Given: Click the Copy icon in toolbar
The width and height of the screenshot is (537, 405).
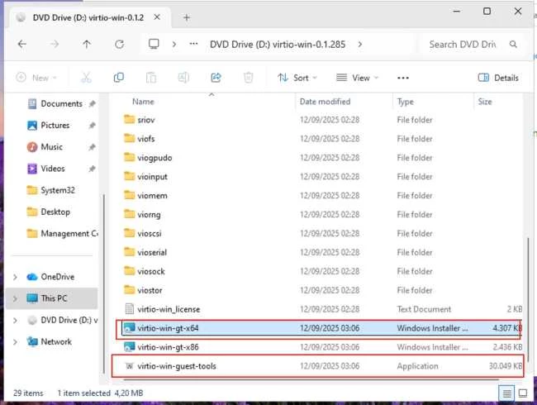Looking at the screenshot, I should point(118,78).
